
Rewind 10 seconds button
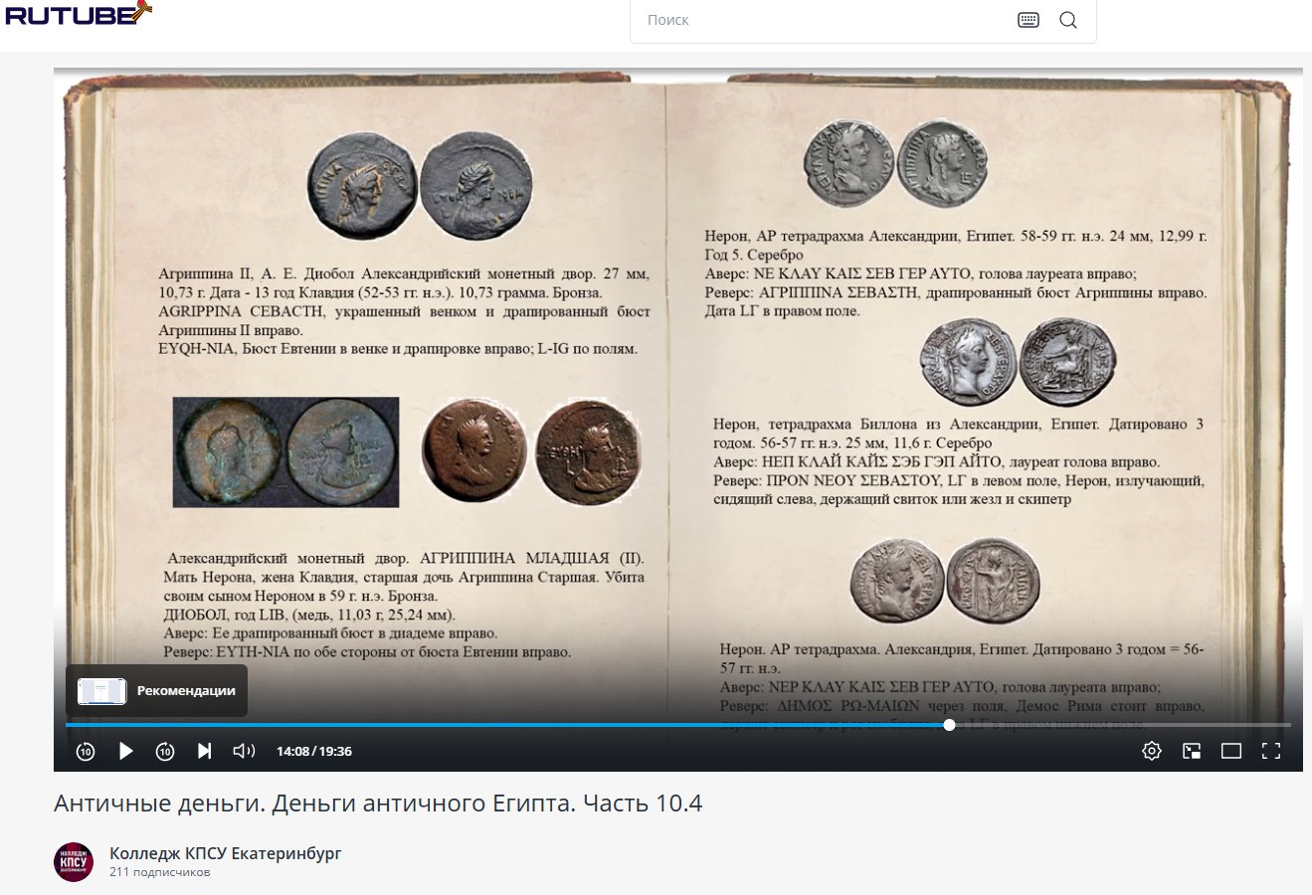[86, 751]
